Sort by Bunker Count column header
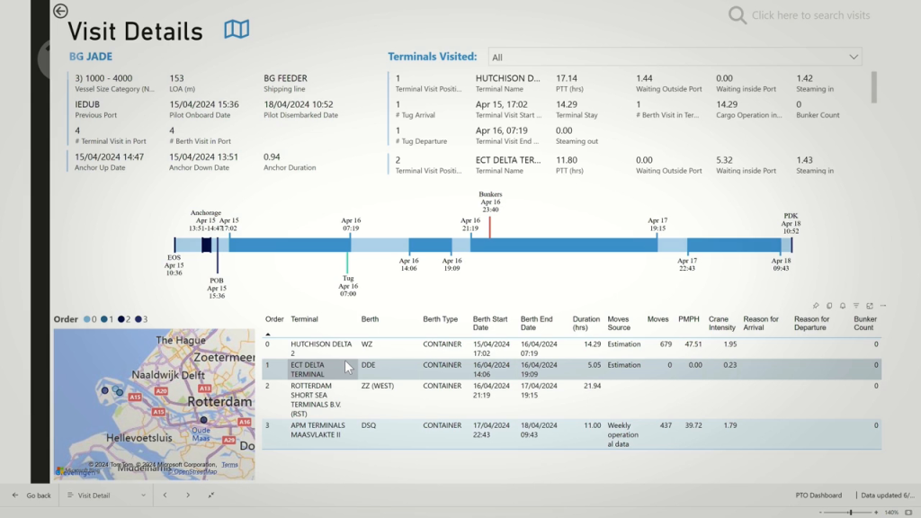Image resolution: width=921 pixels, height=518 pixels. tap(865, 324)
